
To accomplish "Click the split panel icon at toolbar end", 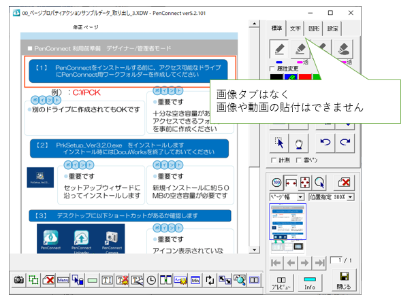I will point(254,280).
